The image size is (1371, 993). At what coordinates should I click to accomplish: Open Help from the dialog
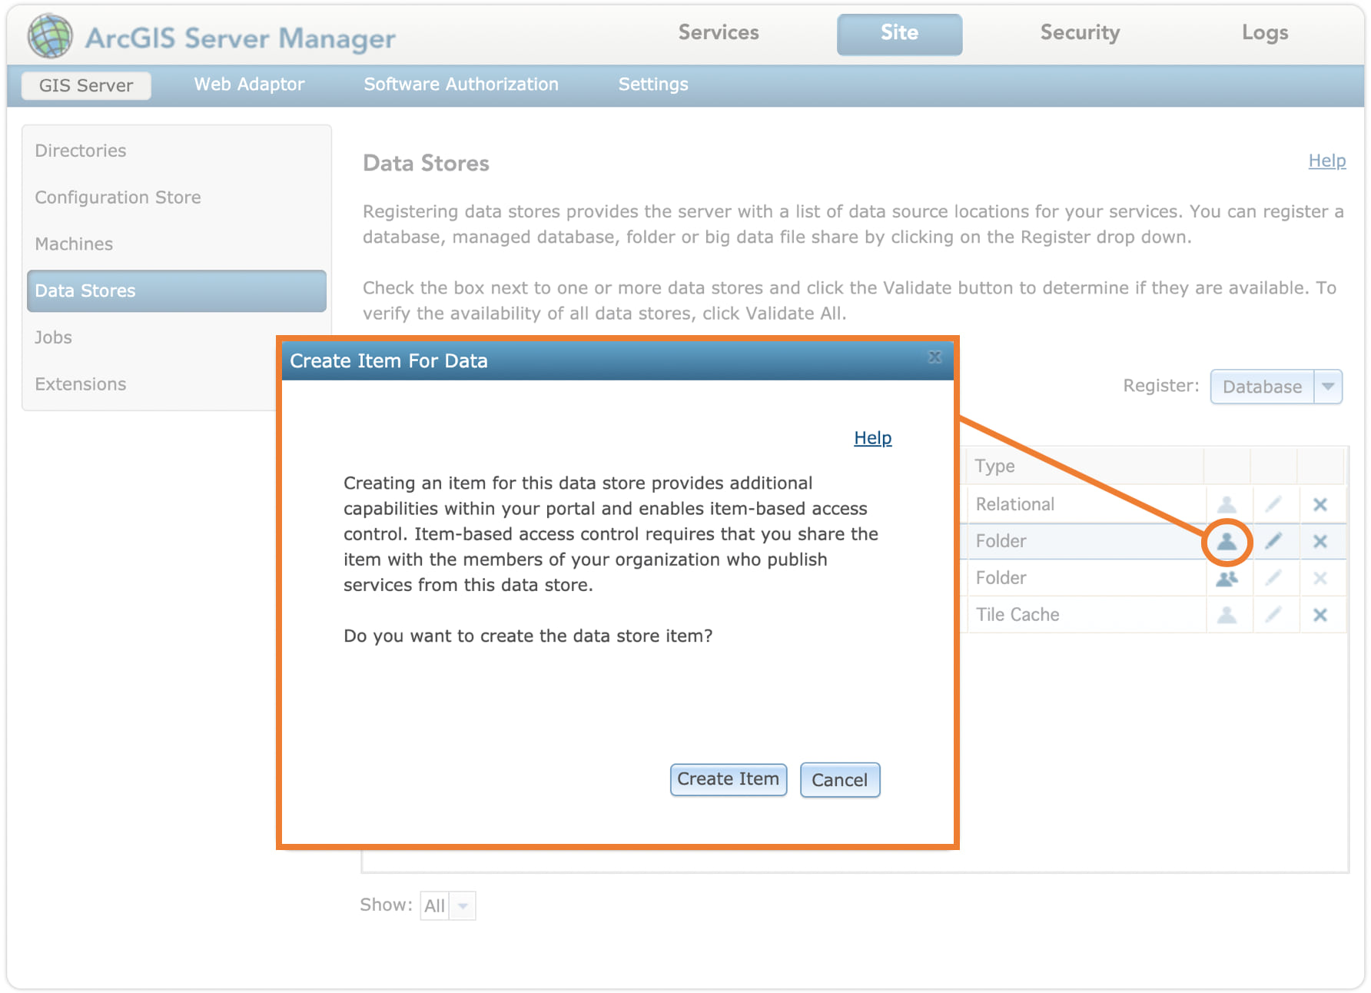pos(872,437)
